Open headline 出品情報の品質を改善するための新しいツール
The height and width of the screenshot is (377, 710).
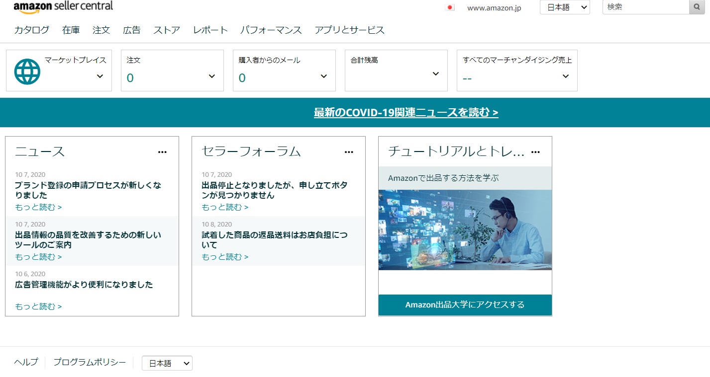[88, 240]
